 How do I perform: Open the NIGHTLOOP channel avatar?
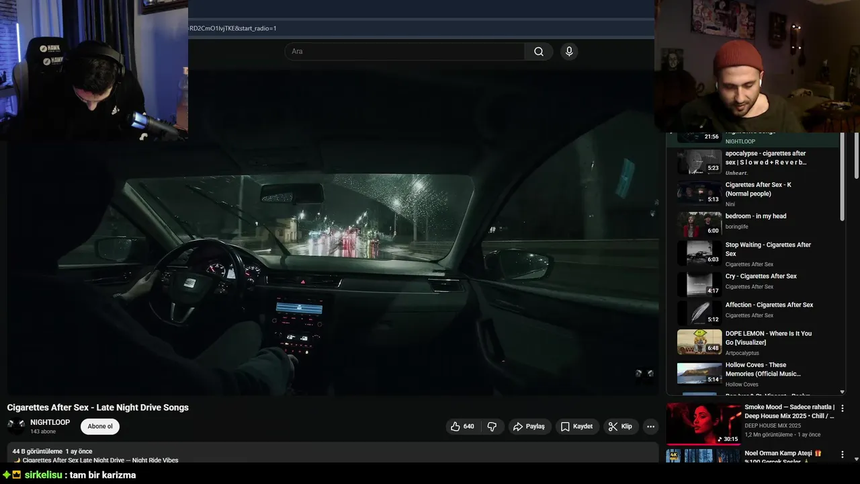click(15, 426)
